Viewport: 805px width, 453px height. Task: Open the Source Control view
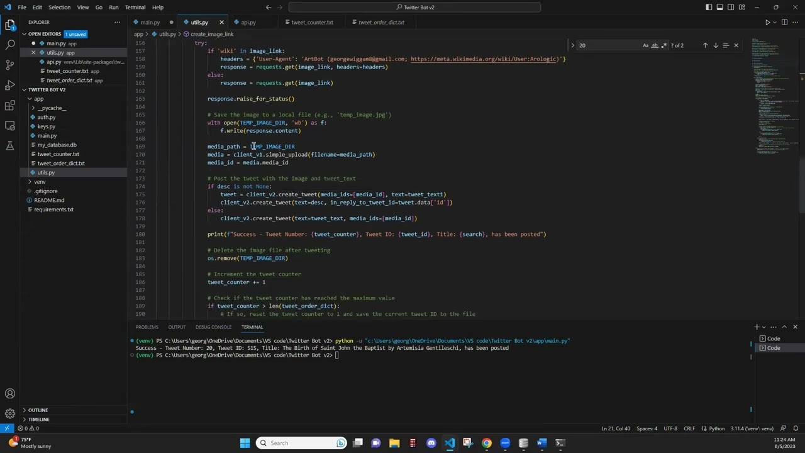(x=10, y=65)
